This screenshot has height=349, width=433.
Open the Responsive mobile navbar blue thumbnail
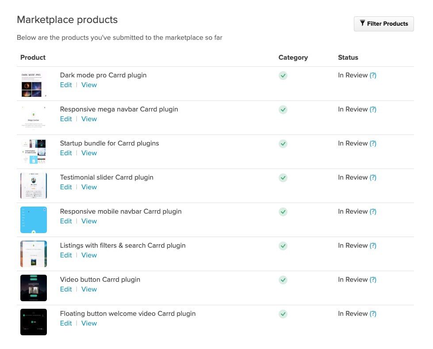[x=34, y=220]
